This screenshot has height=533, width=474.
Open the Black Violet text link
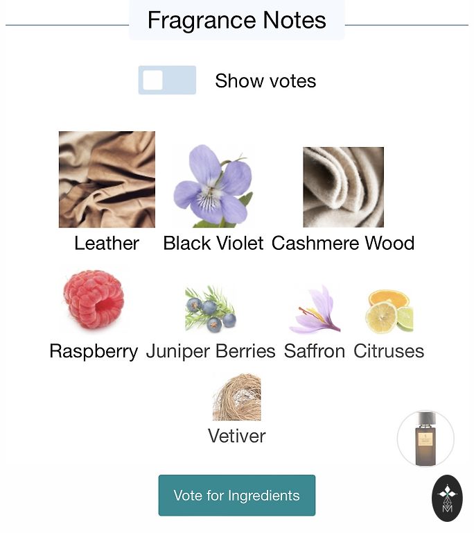(x=213, y=244)
